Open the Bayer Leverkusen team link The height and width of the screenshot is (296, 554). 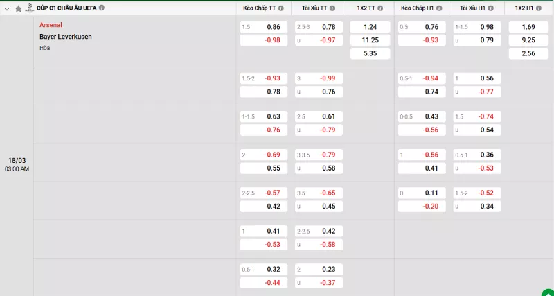click(65, 36)
